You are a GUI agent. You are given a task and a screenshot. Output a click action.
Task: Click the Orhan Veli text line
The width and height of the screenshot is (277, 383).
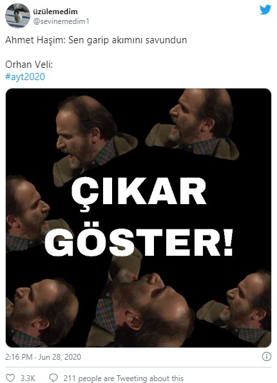[x=29, y=65]
